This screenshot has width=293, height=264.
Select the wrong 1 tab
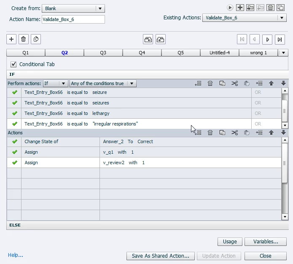(258, 53)
